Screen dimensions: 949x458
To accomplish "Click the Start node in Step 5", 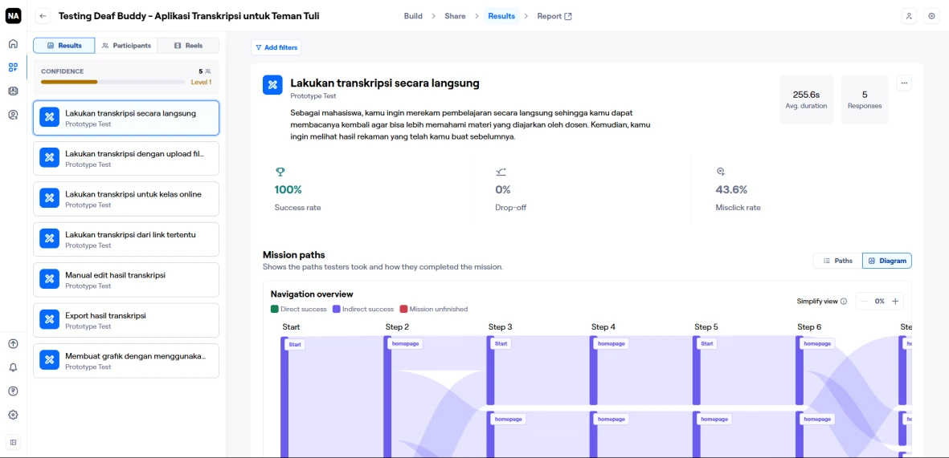I will coord(707,344).
